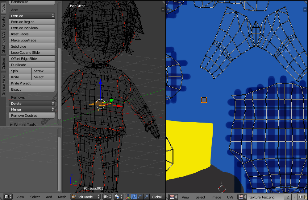The height and width of the screenshot is (200, 308).
Task: Switch to the Shading / UVs tab
Action: point(3,42)
